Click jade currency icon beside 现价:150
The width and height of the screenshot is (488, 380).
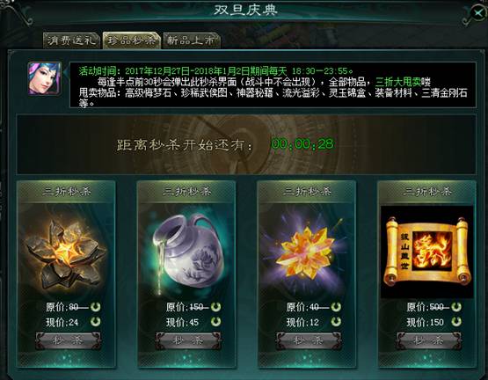tap(456, 321)
